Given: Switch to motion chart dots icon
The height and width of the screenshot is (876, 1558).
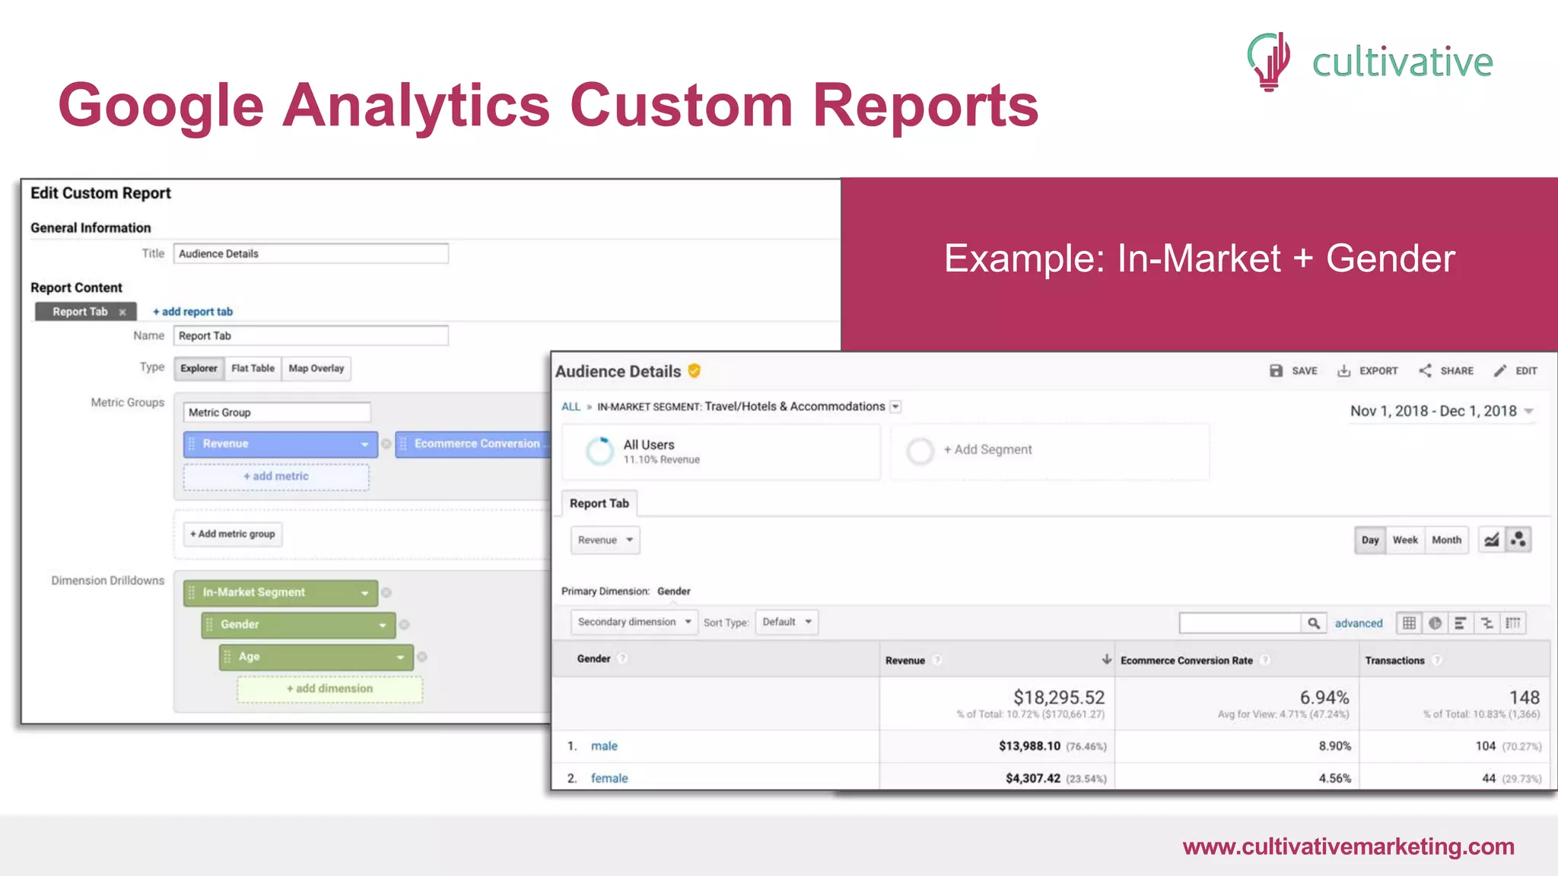Looking at the screenshot, I should coord(1518,540).
